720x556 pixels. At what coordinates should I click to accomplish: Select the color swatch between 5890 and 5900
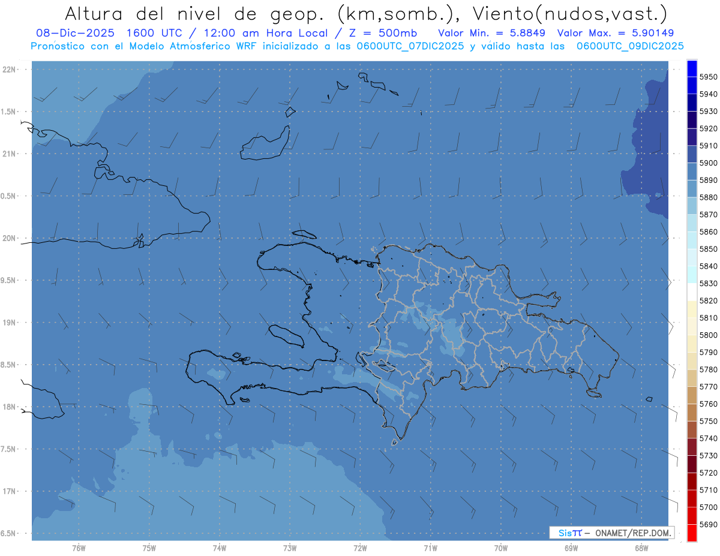coord(691,172)
